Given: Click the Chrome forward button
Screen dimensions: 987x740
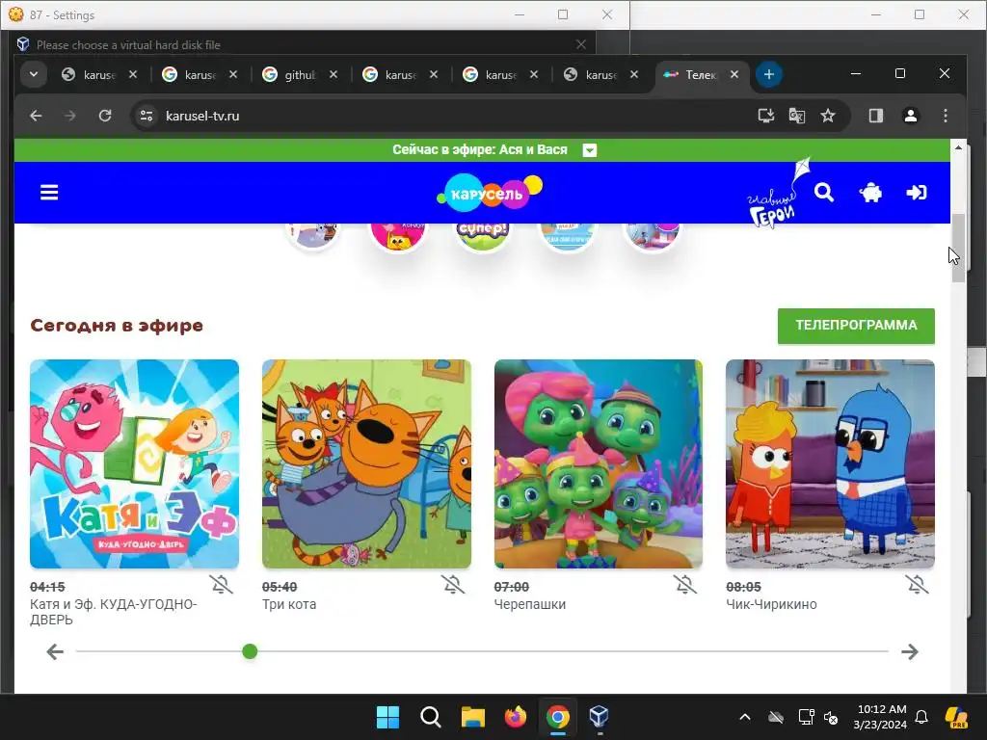Looking at the screenshot, I should click(69, 116).
